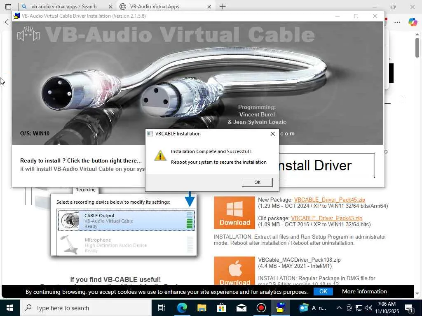Click the speaker logo in installer banner
Viewport: 422px width, 316px height.
tap(28, 35)
